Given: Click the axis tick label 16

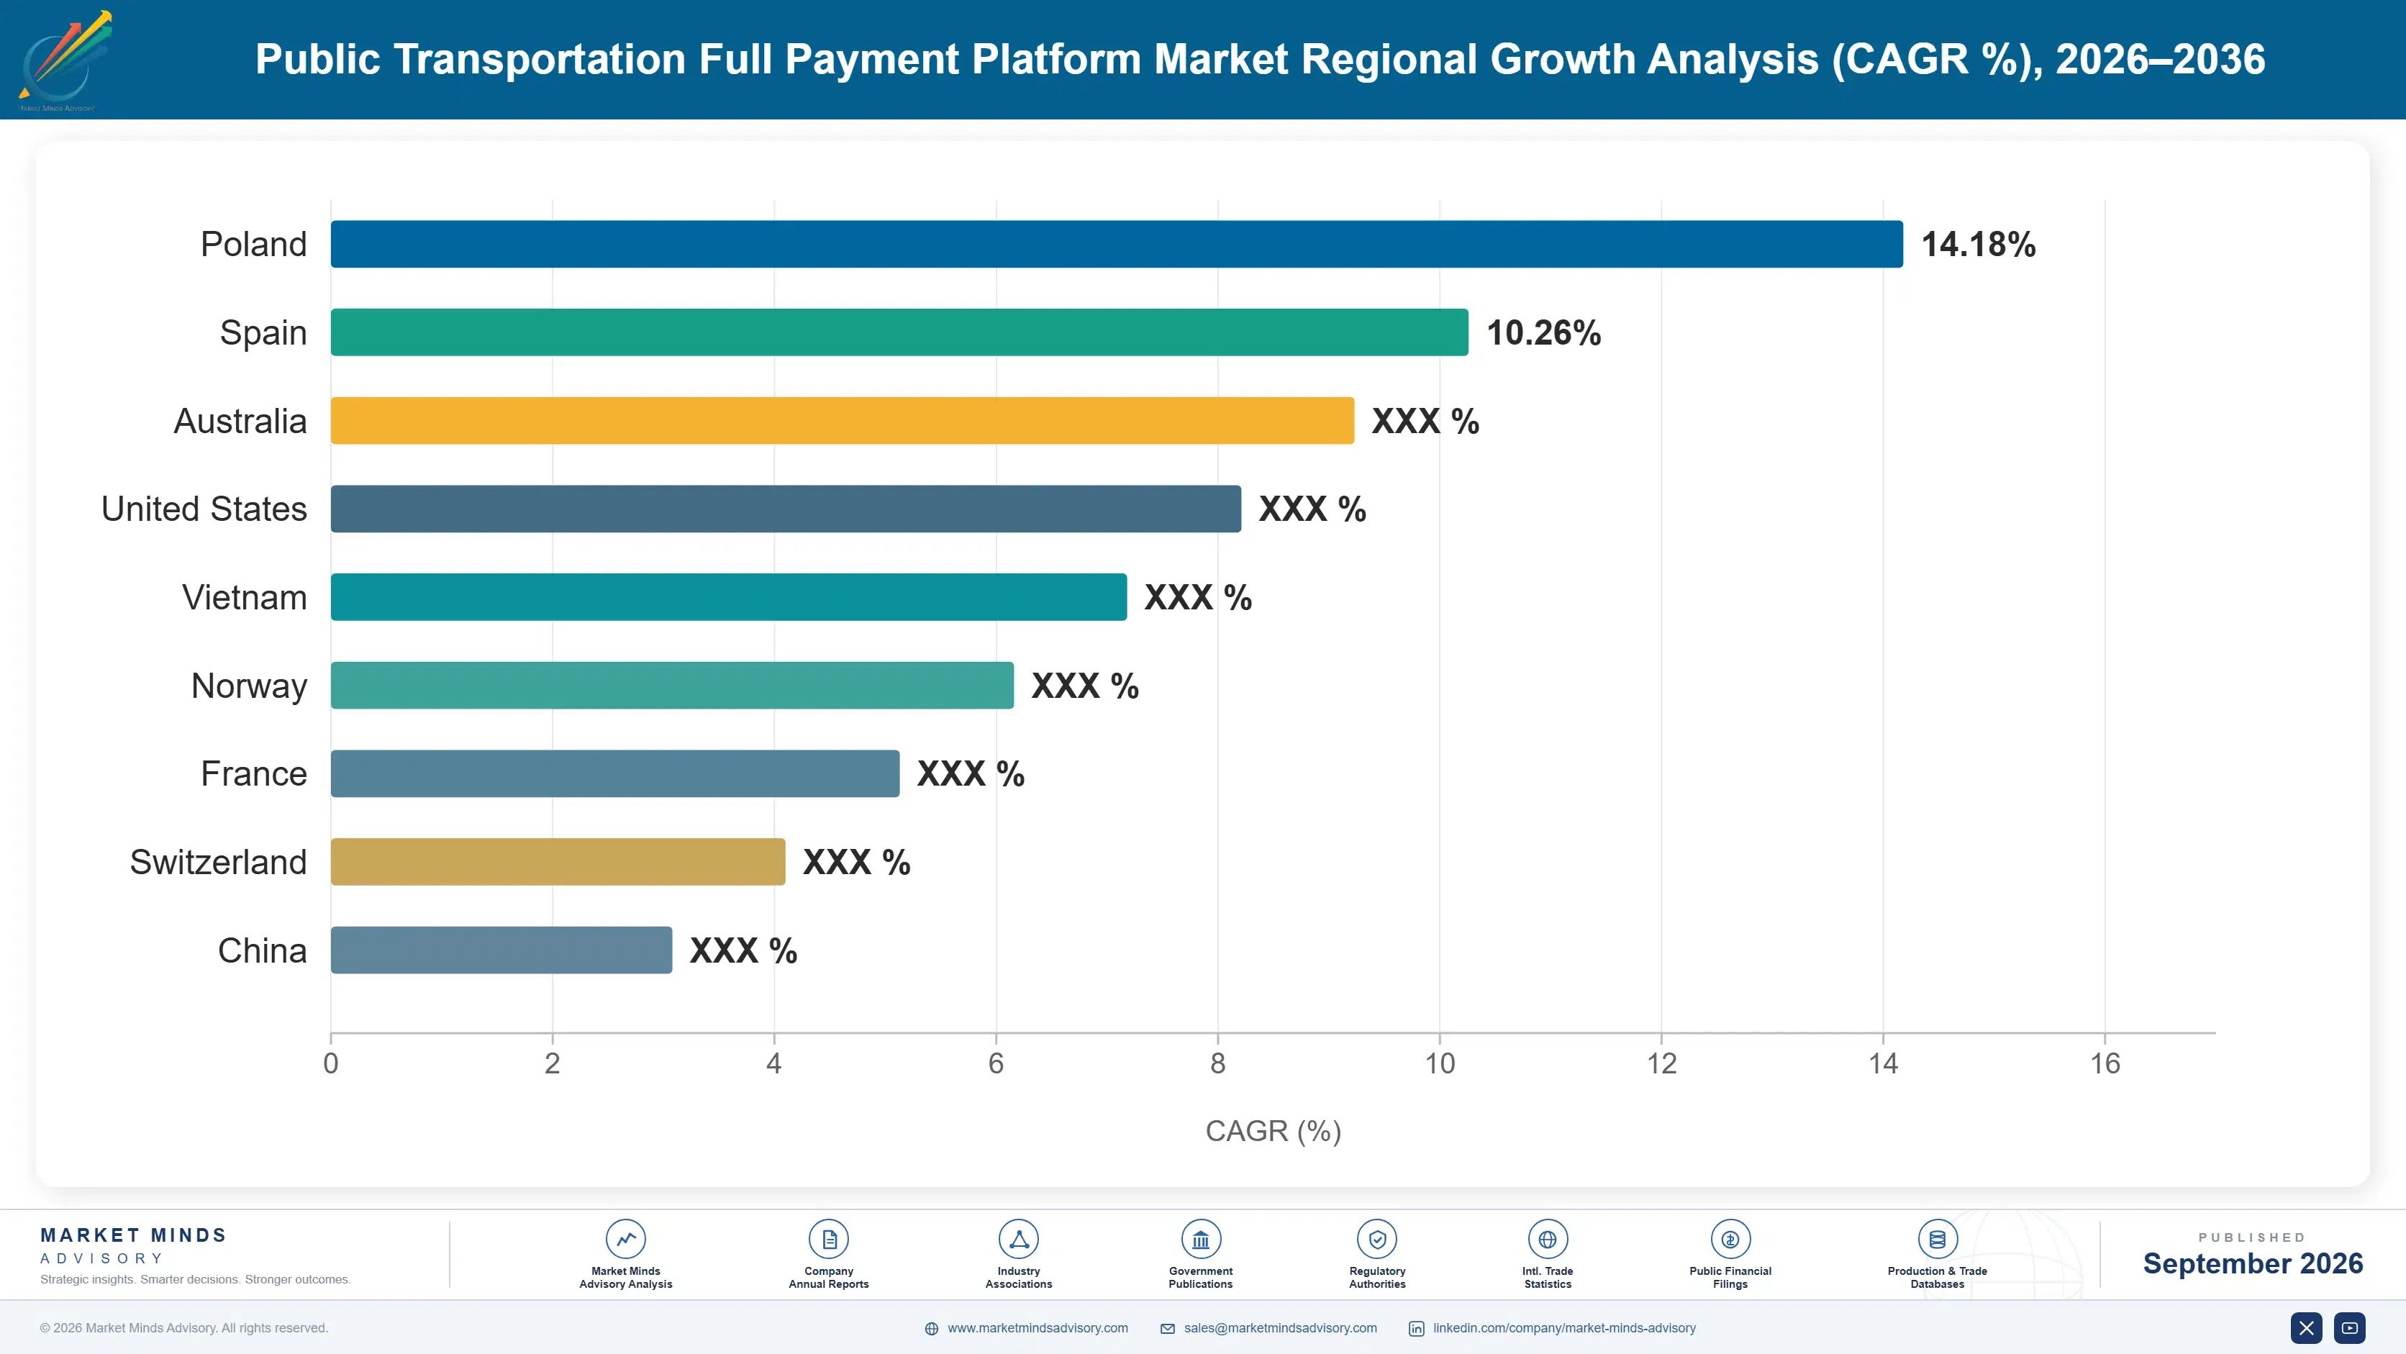Looking at the screenshot, I should tap(2105, 1063).
